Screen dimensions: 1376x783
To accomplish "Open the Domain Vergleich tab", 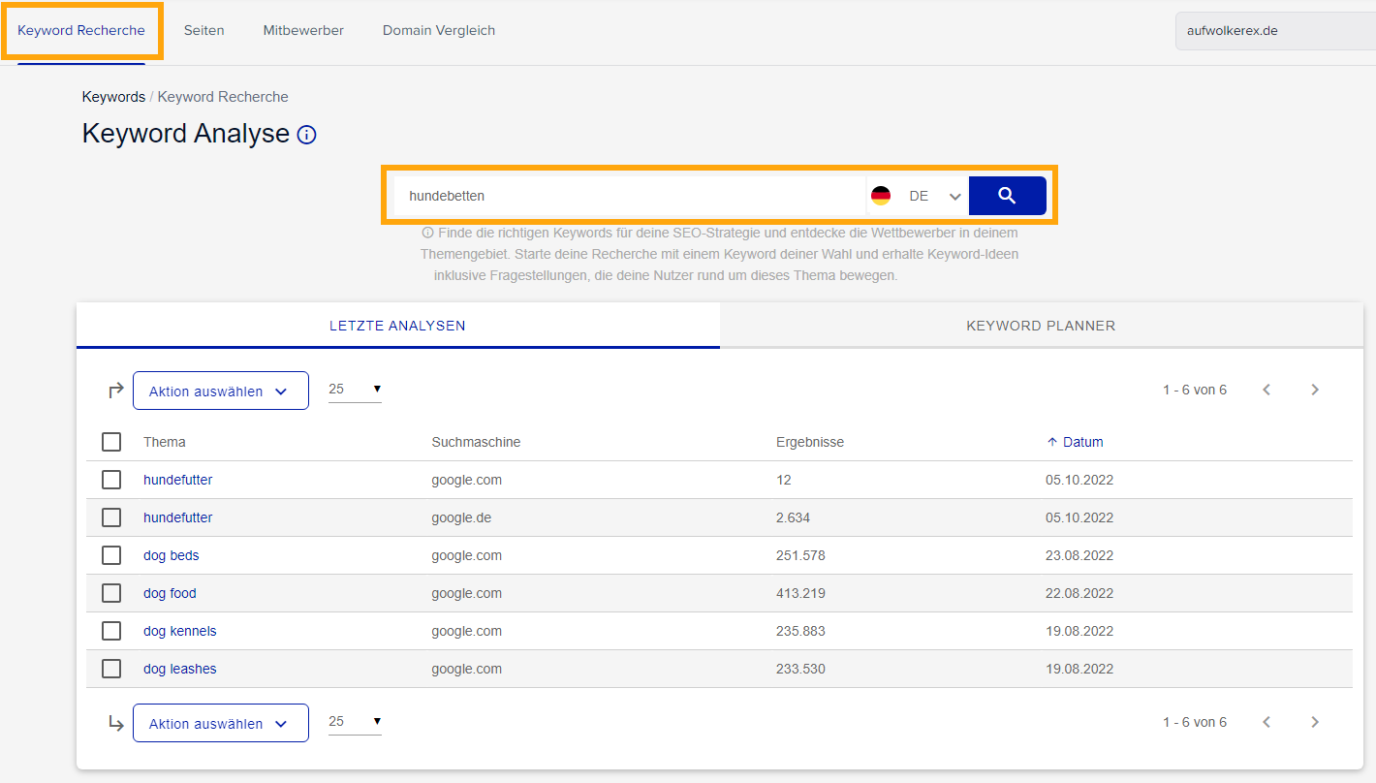I will 439,30.
